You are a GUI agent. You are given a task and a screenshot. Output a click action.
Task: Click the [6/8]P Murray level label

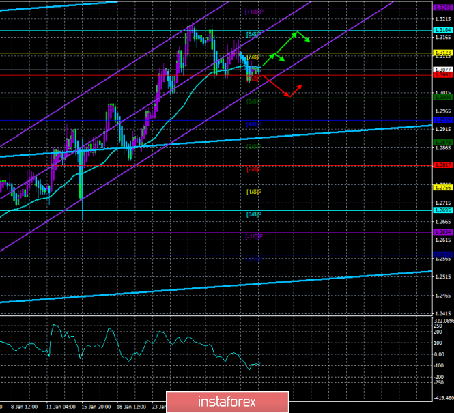click(254, 79)
